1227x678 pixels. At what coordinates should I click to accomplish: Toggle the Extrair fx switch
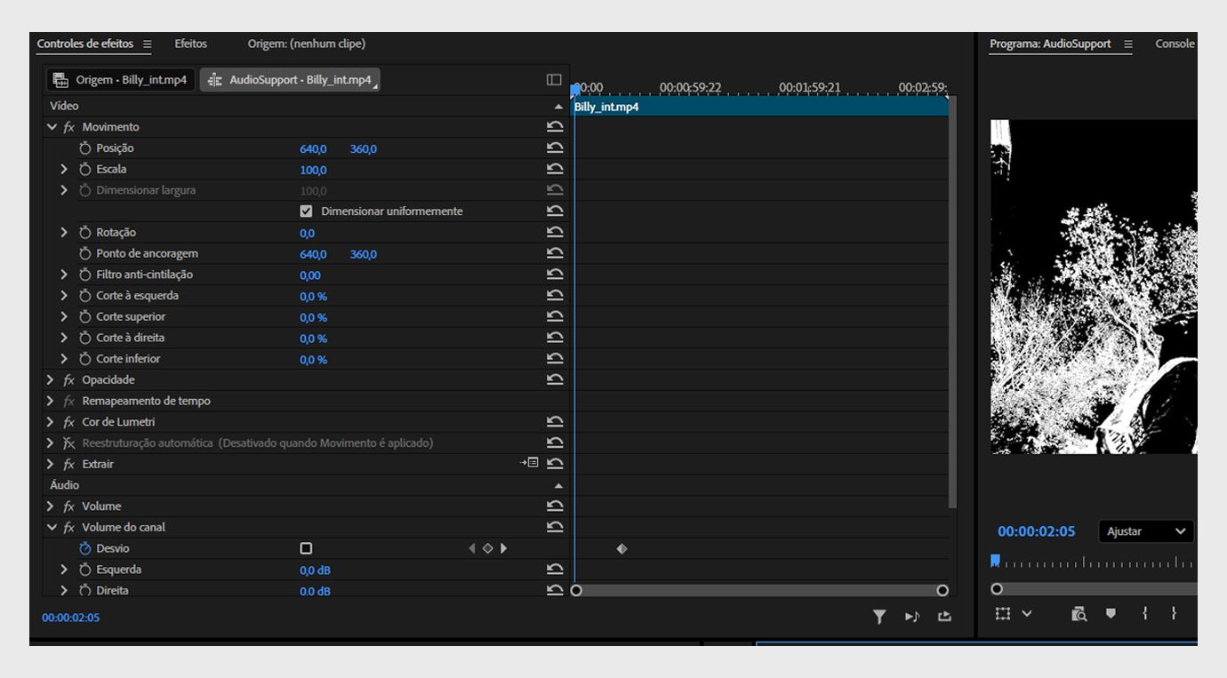pos(69,464)
